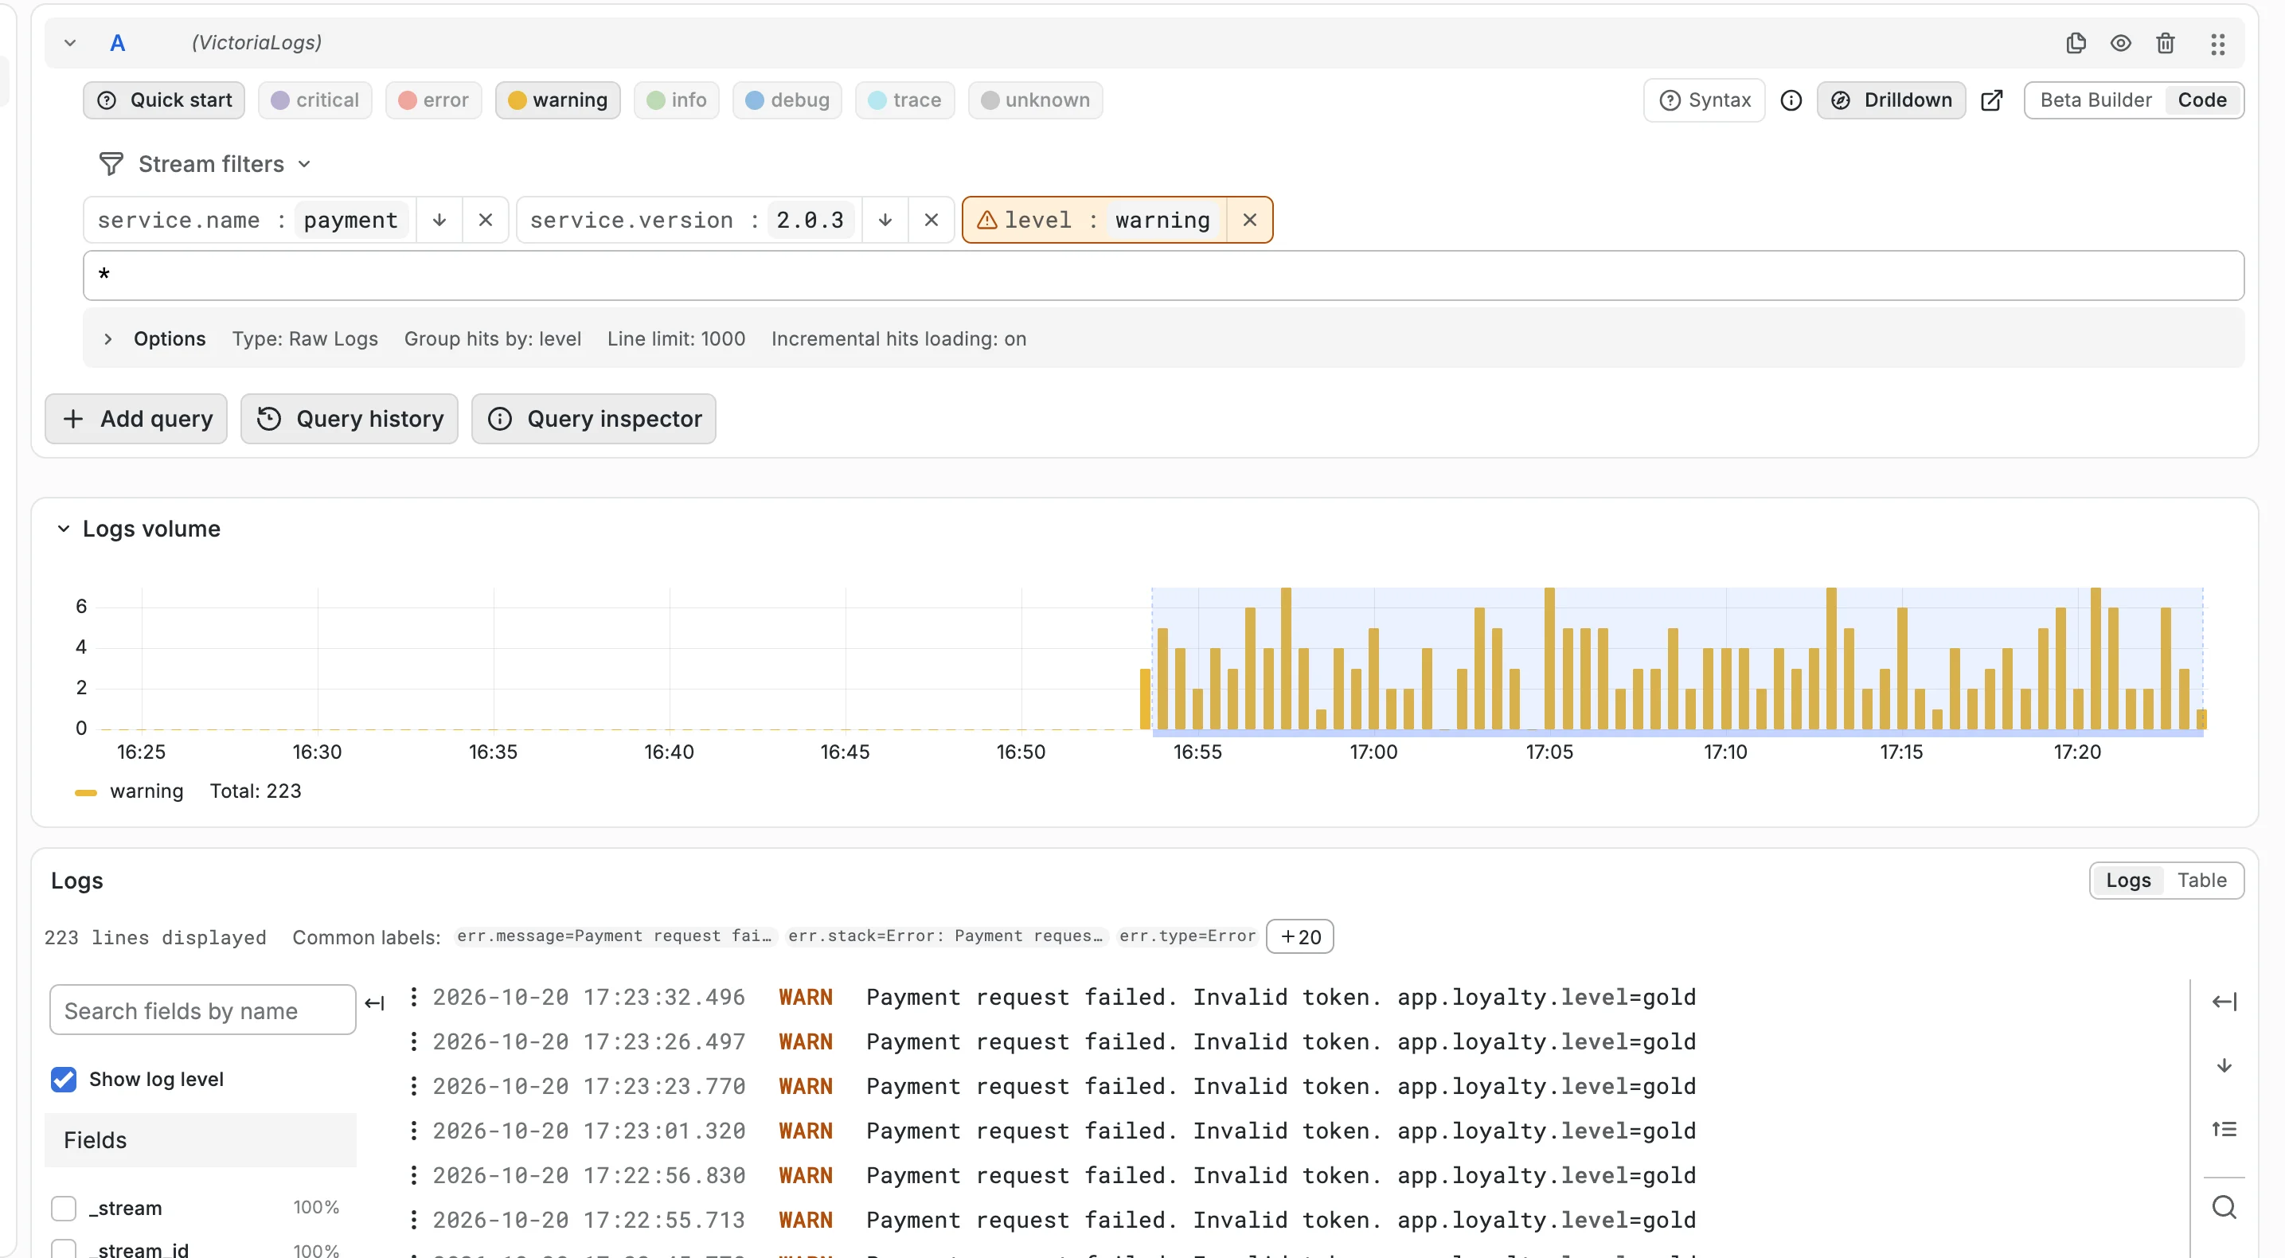The width and height of the screenshot is (2285, 1258).
Task: Remove the level warning filter
Action: tap(1249, 220)
